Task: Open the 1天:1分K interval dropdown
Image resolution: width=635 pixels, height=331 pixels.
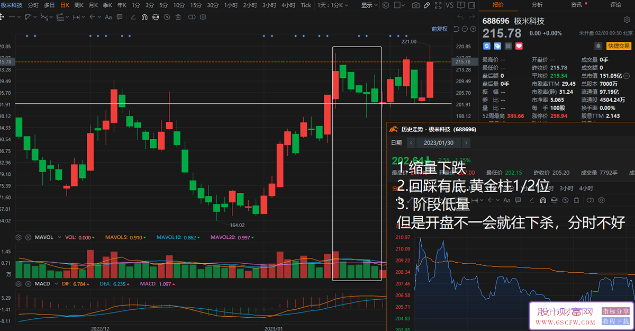Action: (x=333, y=5)
